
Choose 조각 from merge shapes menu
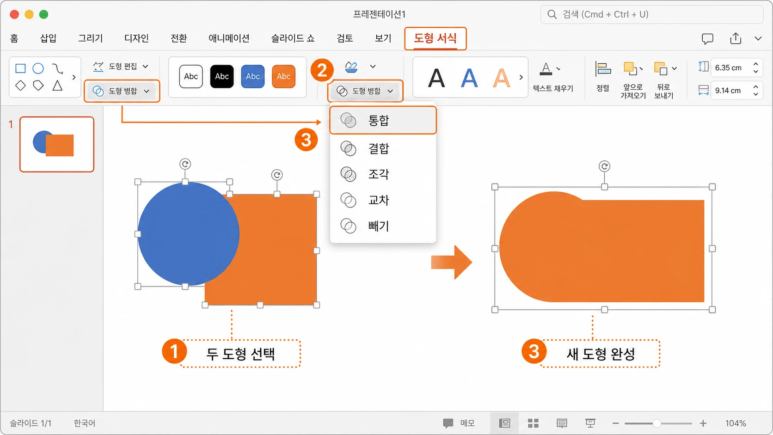(x=383, y=174)
